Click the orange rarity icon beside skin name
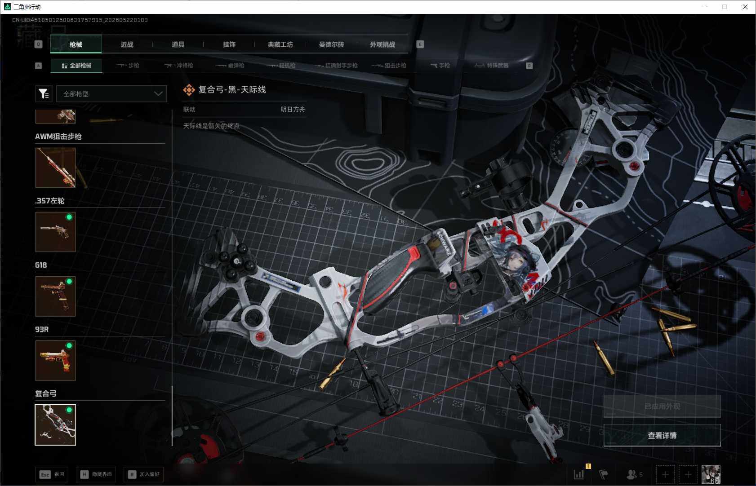 tap(189, 90)
